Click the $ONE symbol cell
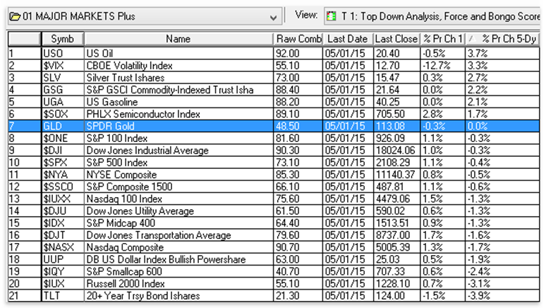546x308 pixels. pos(63,138)
